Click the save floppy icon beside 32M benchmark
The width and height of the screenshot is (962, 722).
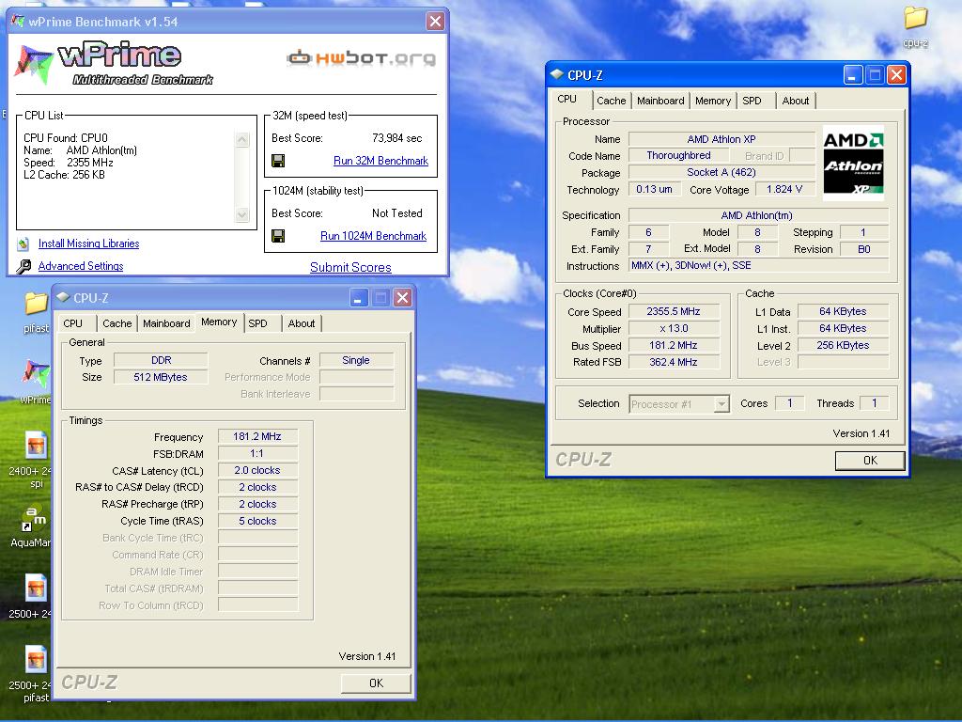(x=278, y=161)
